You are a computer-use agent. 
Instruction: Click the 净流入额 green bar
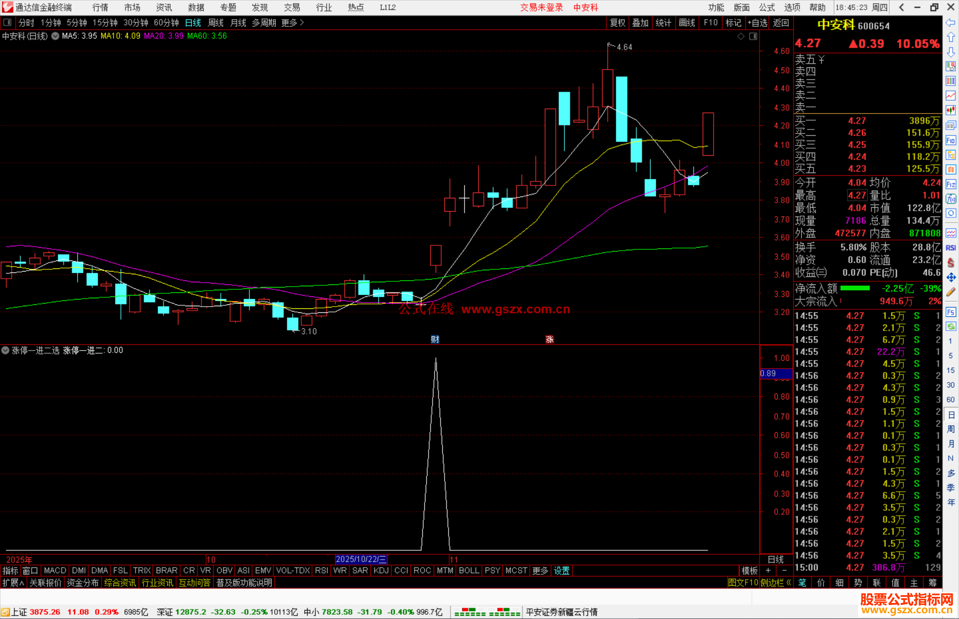tap(855, 288)
